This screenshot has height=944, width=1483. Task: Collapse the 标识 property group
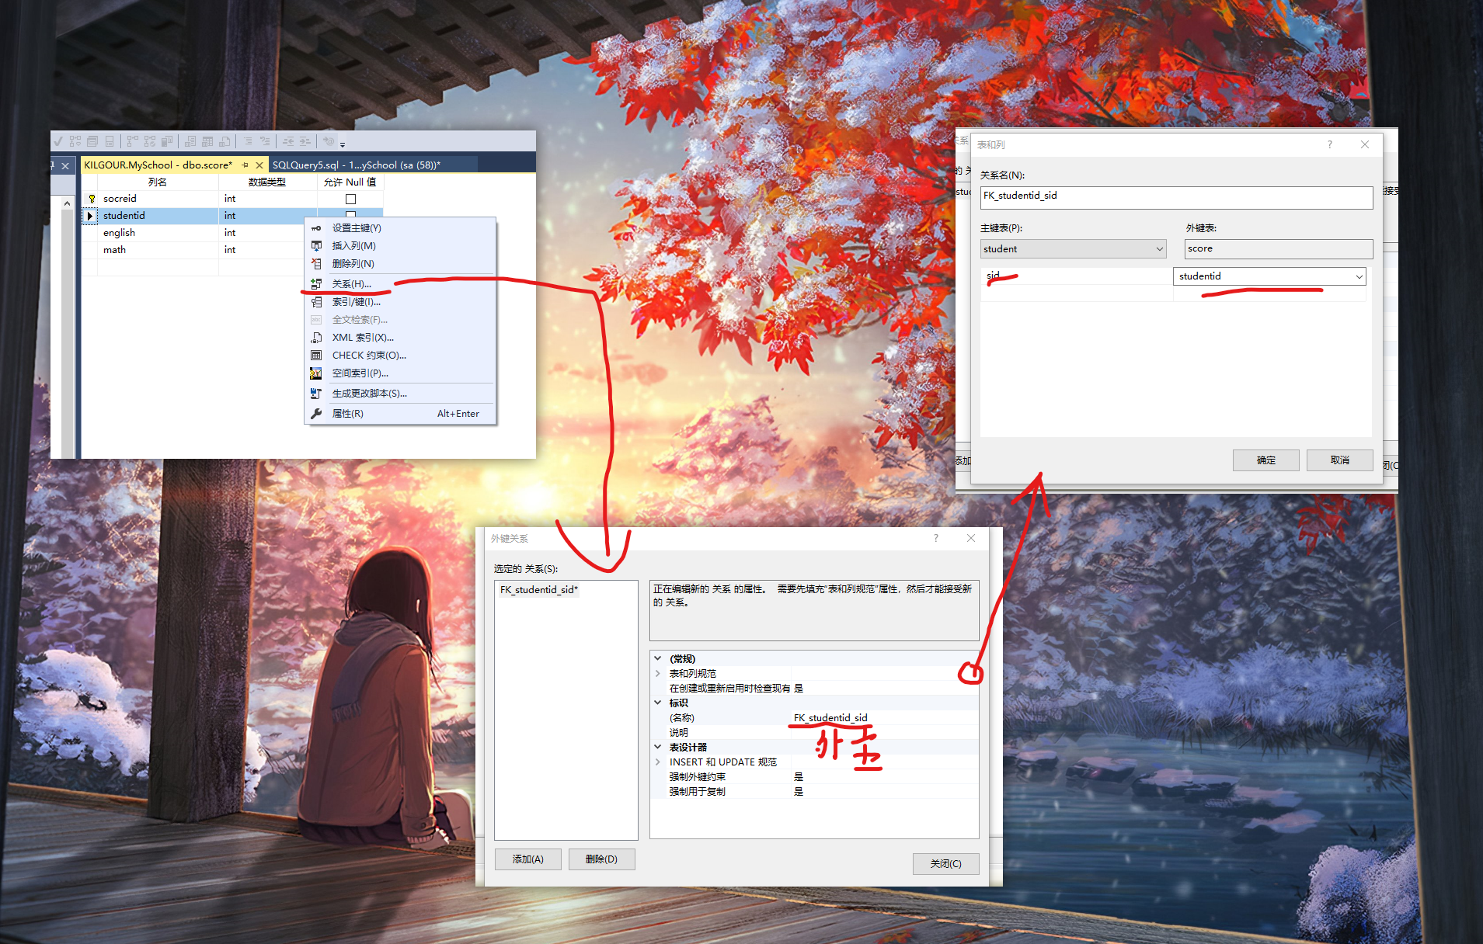[658, 703]
